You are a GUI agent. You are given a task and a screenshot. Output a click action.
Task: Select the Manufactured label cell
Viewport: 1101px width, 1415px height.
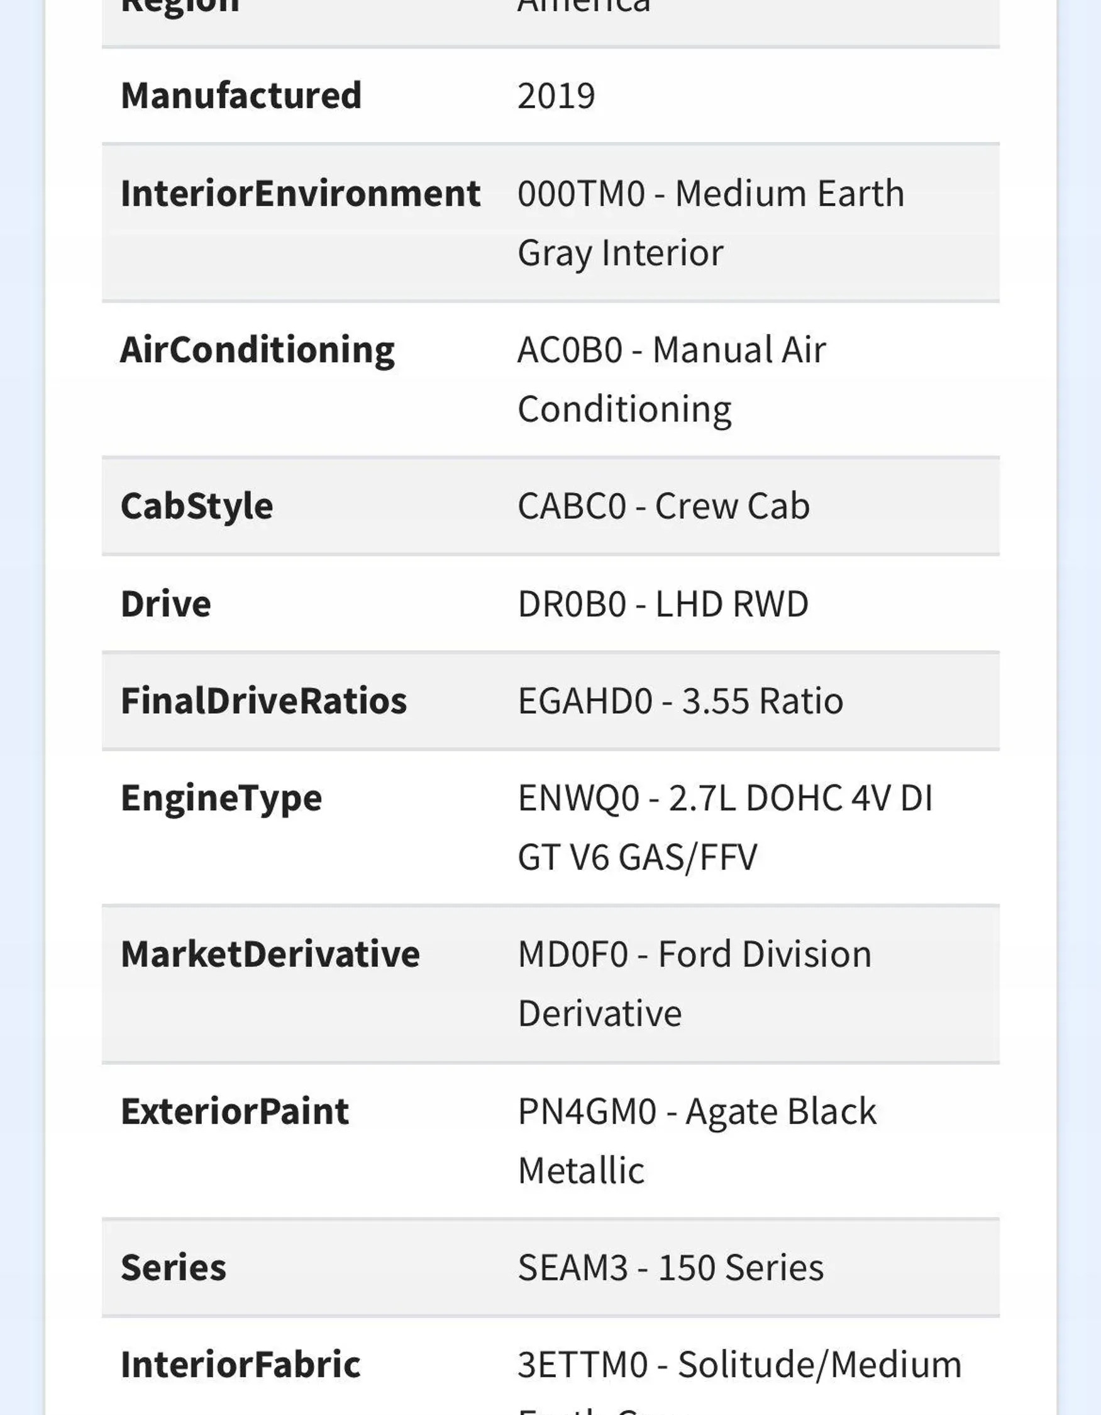point(241,96)
